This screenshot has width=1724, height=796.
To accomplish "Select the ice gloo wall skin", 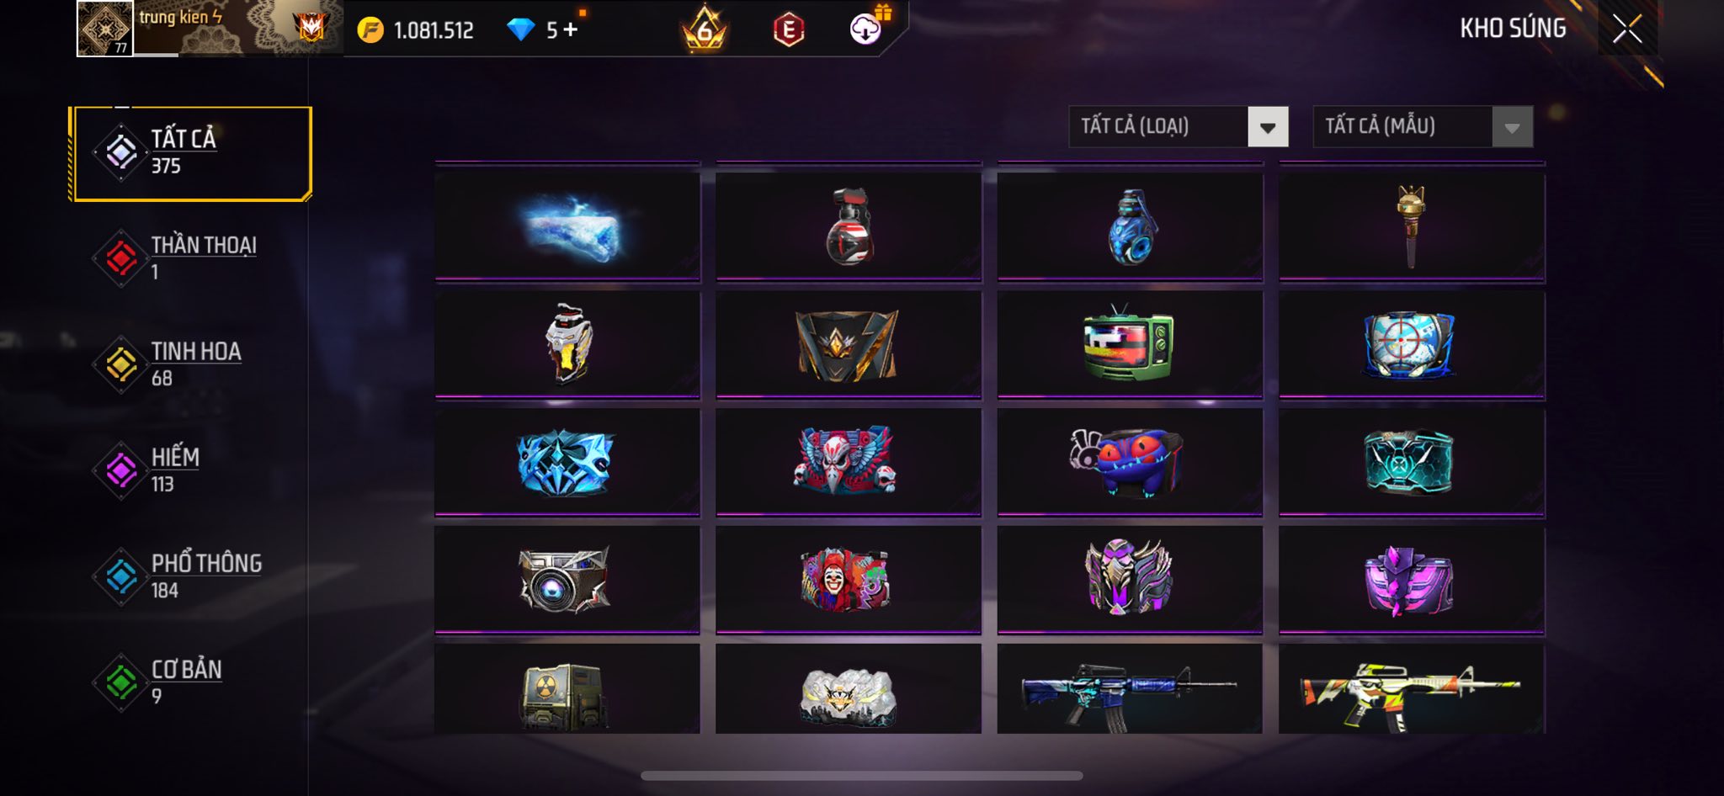I will (567, 226).
